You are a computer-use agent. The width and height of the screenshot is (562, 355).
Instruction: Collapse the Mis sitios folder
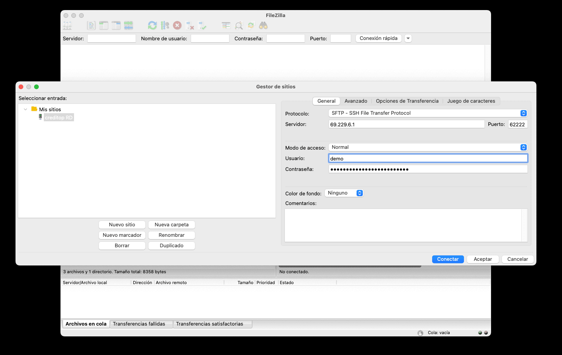[26, 110]
